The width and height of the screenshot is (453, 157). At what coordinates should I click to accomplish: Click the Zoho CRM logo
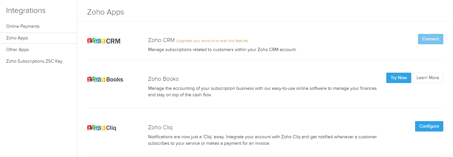point(104,41)
